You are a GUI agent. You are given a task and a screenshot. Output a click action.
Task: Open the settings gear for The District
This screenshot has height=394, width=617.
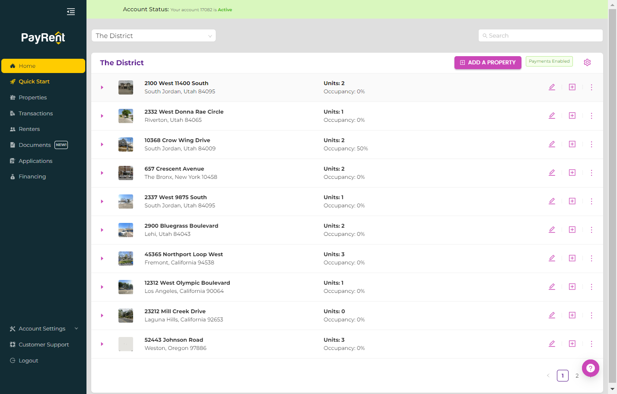(587, 62)
